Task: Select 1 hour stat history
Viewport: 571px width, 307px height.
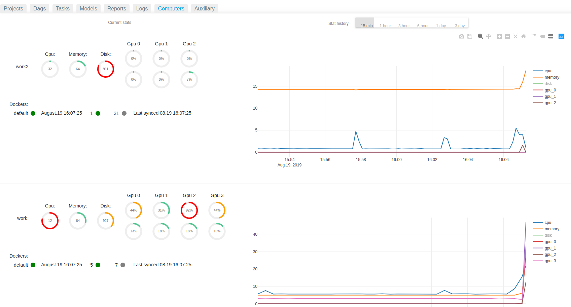Action: [384, 23]
